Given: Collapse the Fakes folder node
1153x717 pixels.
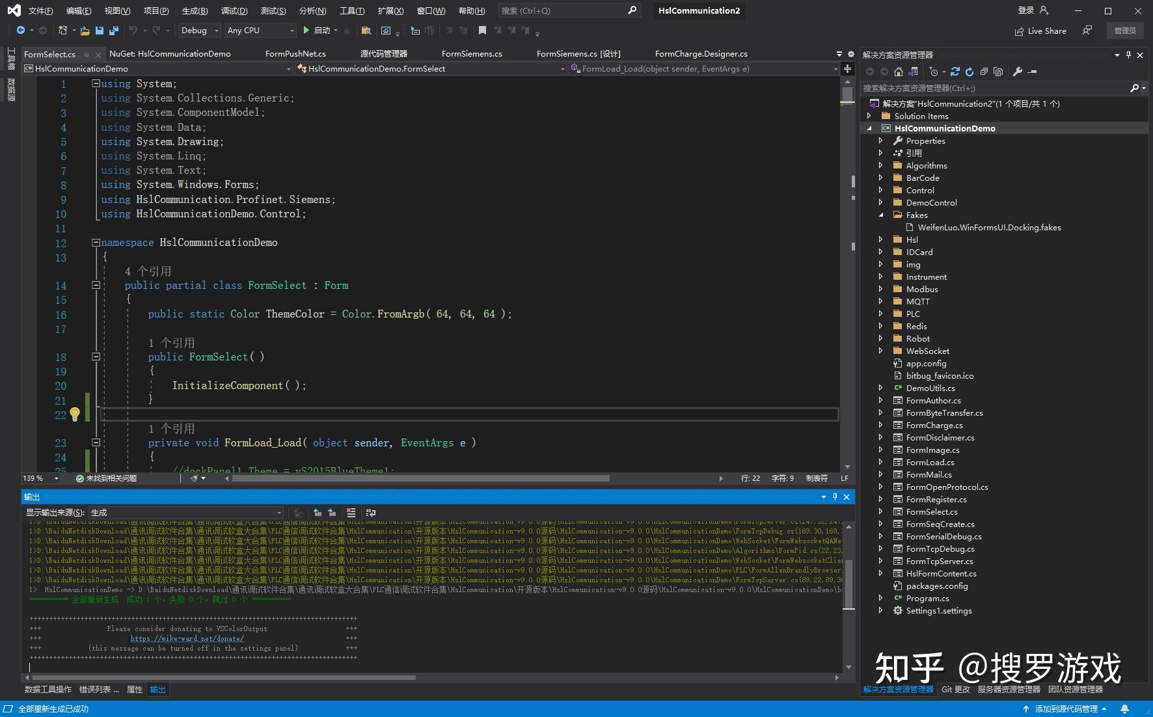Looking at the screenshot, I should [x=881, y=215].
